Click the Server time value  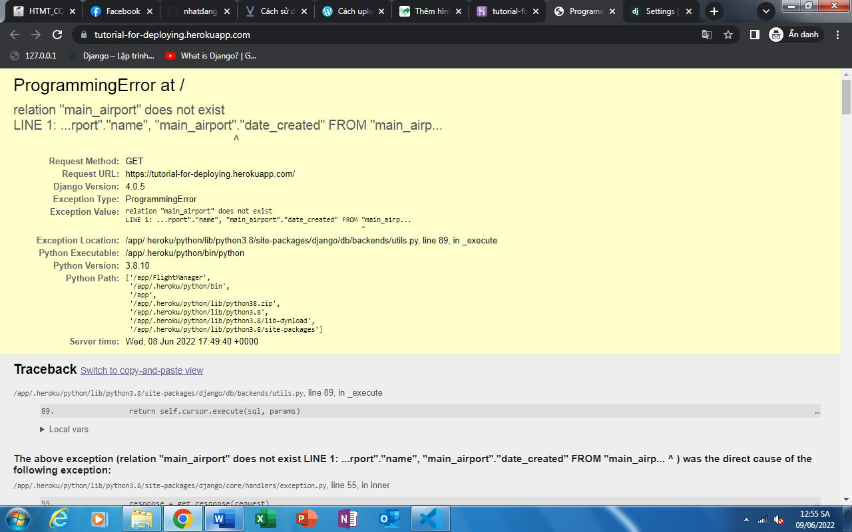[x=192, y=342]
